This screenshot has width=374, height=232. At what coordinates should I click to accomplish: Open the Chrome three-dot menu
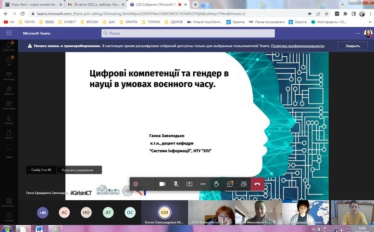tap(370, 14)
